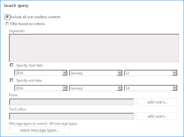Enable the Specify start date checkbox
This screenshot has width=184, height=137.
tap(12, 66)
